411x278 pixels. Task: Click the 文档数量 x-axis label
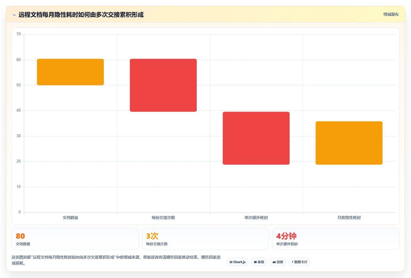[x=70, y=218]
